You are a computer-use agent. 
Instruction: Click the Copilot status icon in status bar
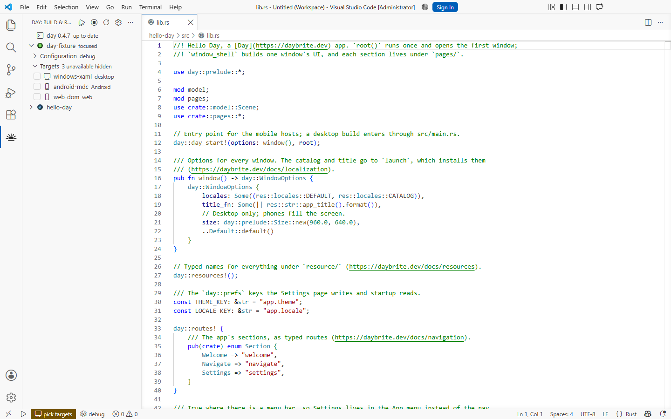[648, 414]
